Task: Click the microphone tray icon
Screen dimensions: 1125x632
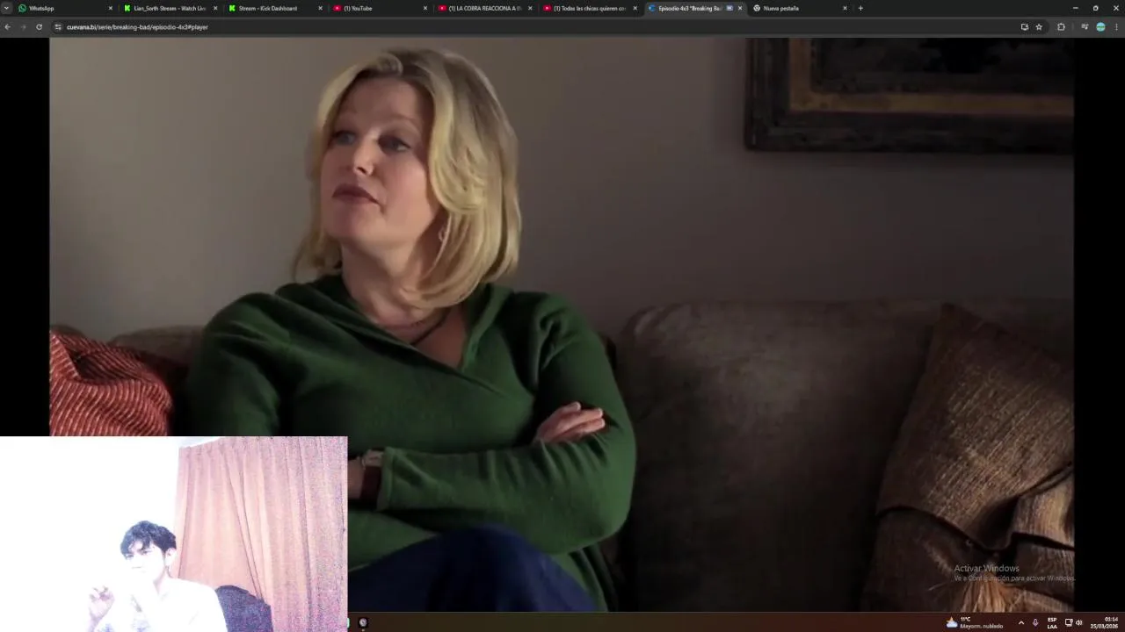Action: (1035, 622)
